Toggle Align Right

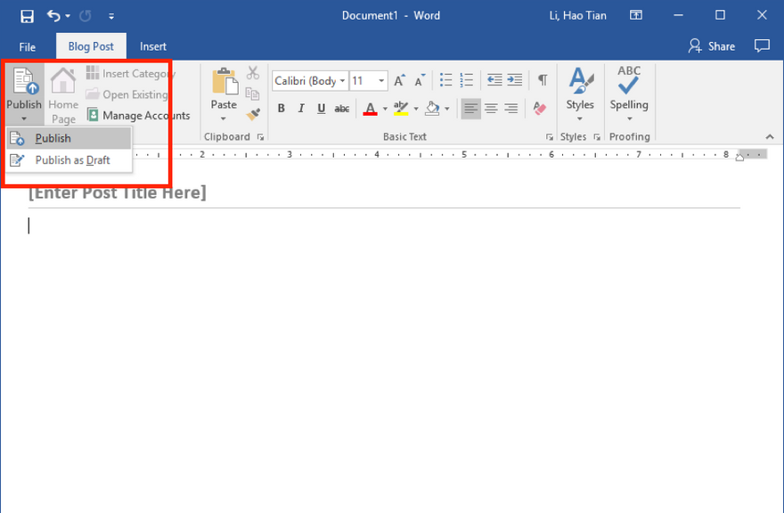(x=511, y=109)
